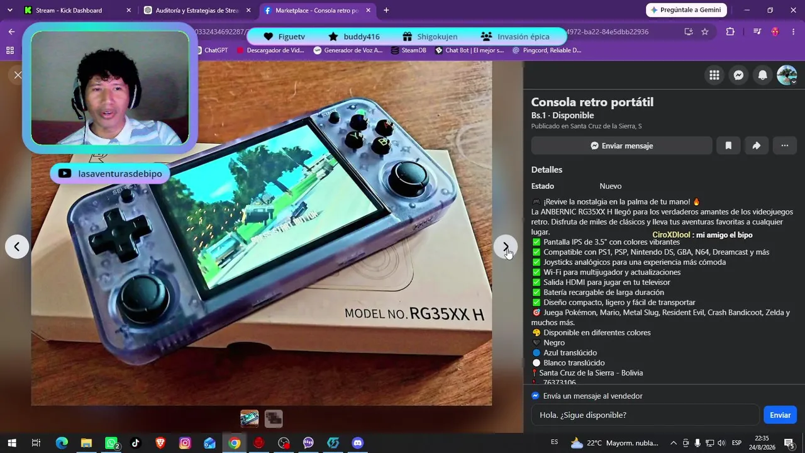Save the listing with the bookmark icon
The width and height of the screenshot is (805, 453).
(728, 145)
